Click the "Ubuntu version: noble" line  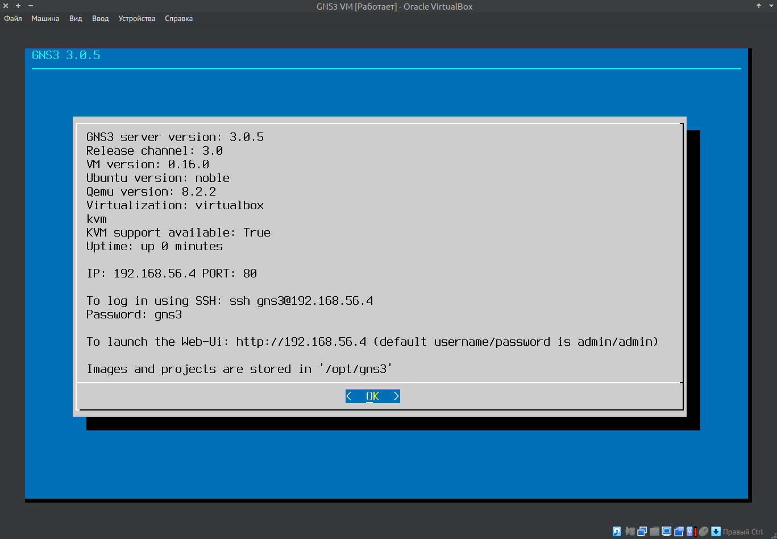158,178
